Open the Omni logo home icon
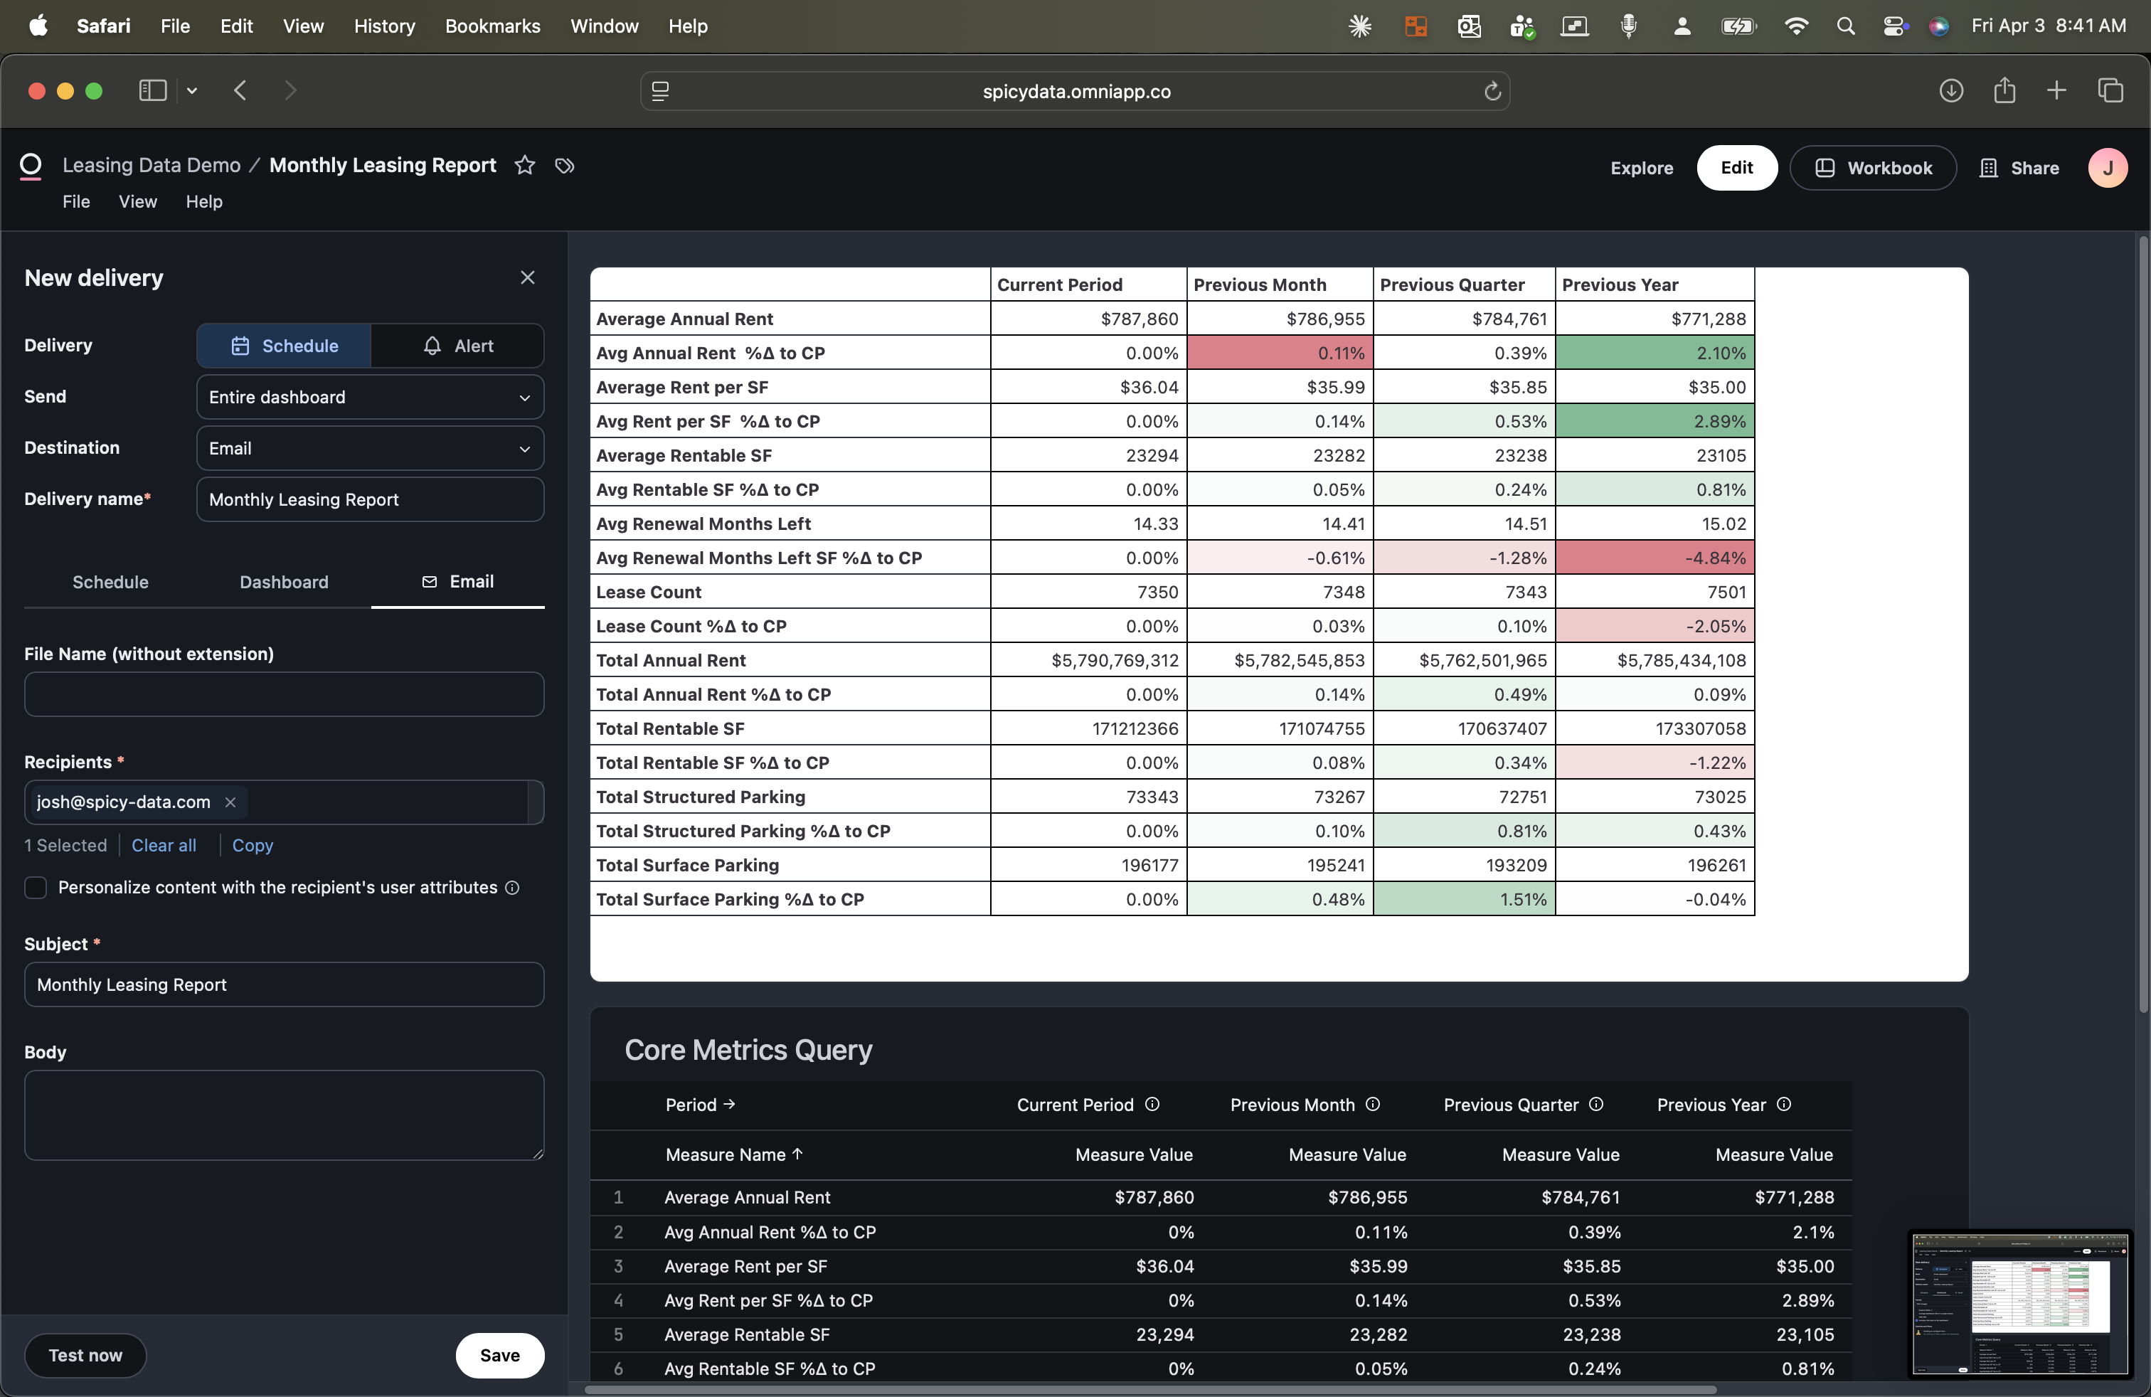Screen dimensions: 2151x1397 pyautogui.click(x=31, y=164)
